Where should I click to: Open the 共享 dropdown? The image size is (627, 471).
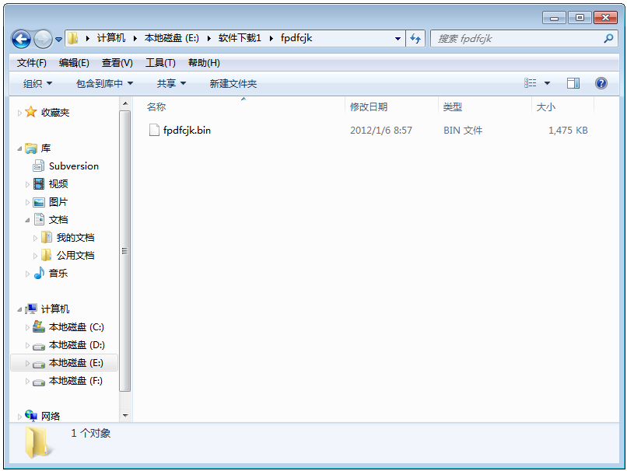pos(171,83)
